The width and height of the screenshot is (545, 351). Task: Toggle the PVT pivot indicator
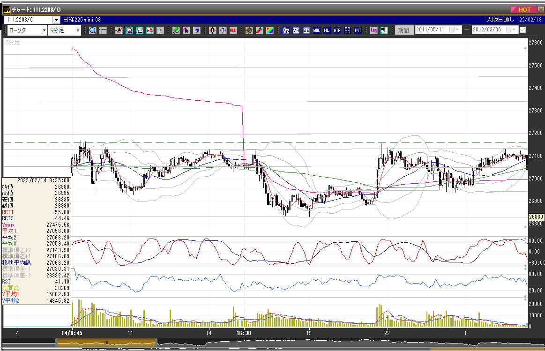(x=358, y=30)
